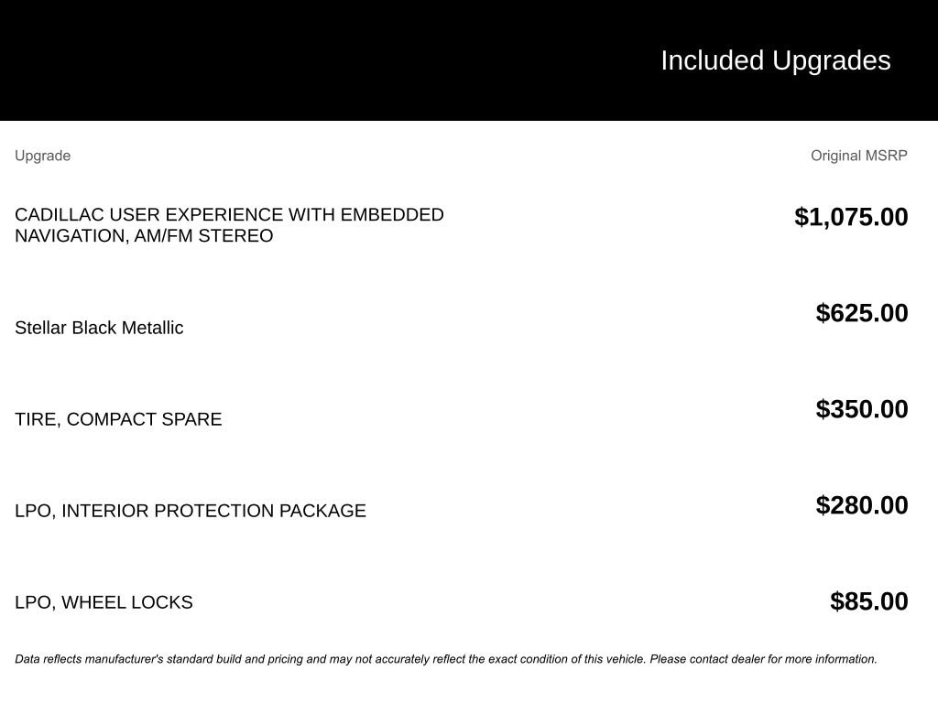
Task: Click the word EMBEDDED in first upgrade
Action: pos(392,215)
